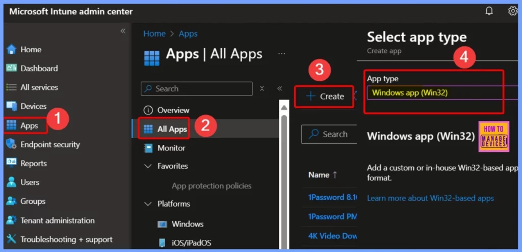Open Troubleshooting + support
This screenshot has width=522, height=252.
tap(59, 239)
